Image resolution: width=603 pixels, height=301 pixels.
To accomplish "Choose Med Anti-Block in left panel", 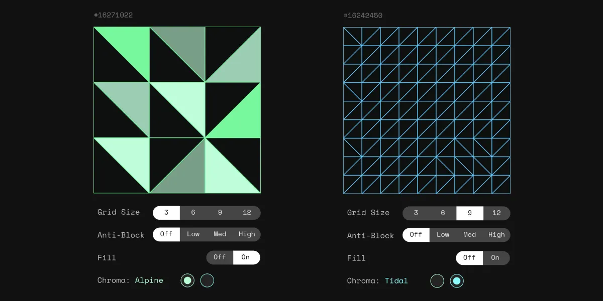I will pos(220,234).
